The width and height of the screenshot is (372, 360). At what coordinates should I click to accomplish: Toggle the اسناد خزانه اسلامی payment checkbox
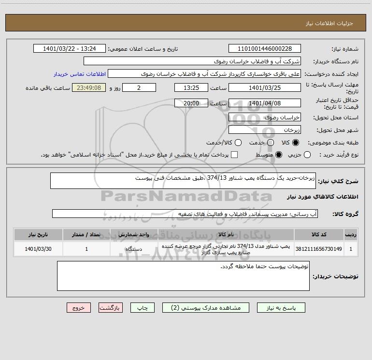point(234,155)
